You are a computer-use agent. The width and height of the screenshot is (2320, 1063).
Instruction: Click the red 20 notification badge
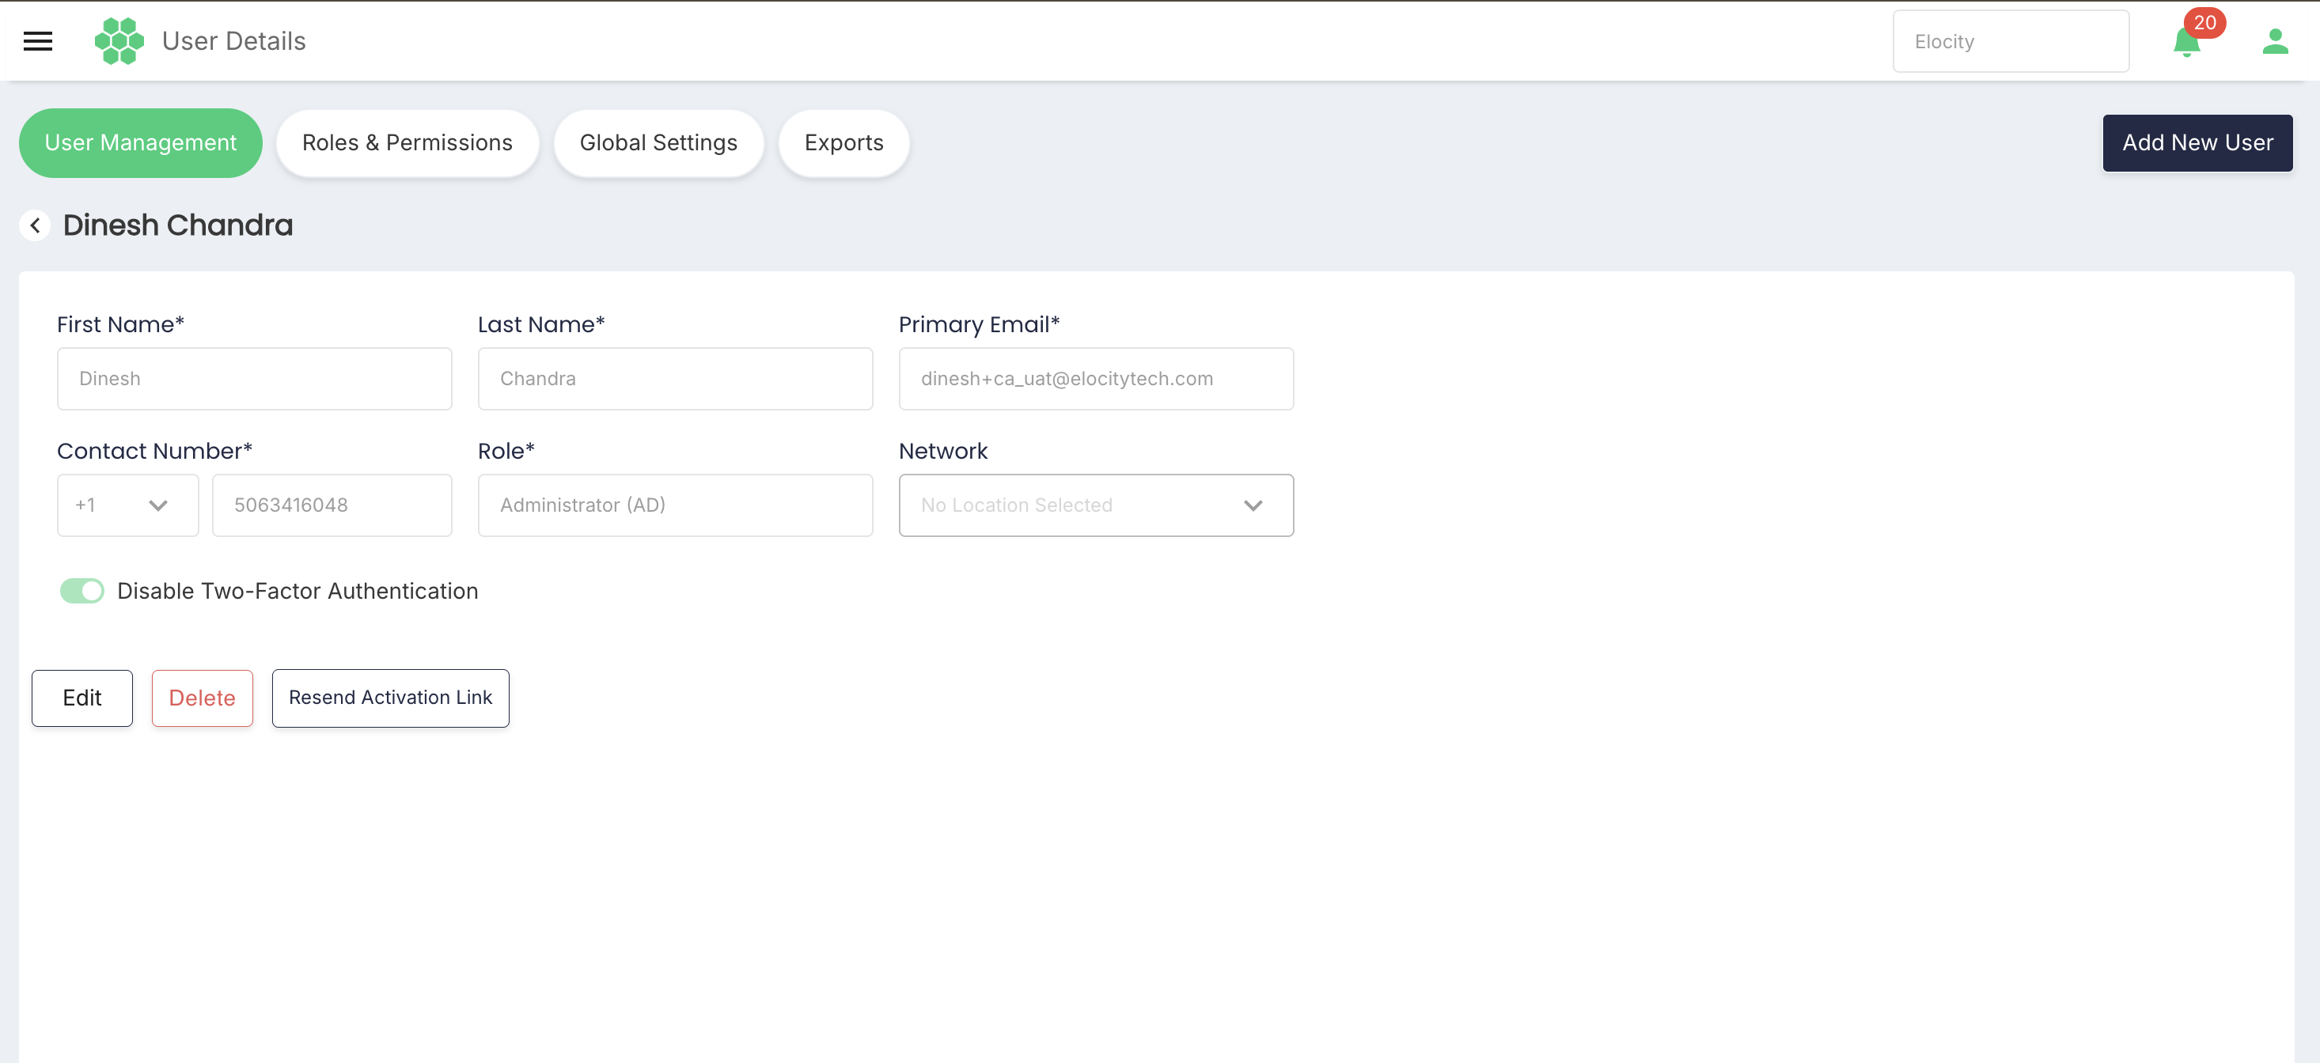[x=2204, y=22]
